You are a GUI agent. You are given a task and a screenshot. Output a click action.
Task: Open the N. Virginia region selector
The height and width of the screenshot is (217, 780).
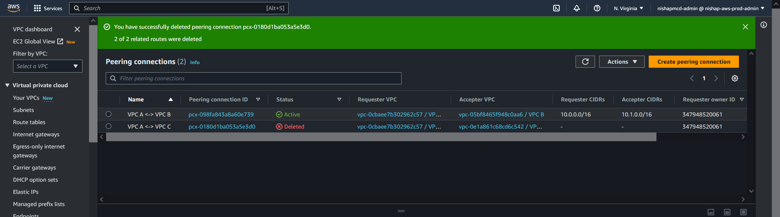628,8
